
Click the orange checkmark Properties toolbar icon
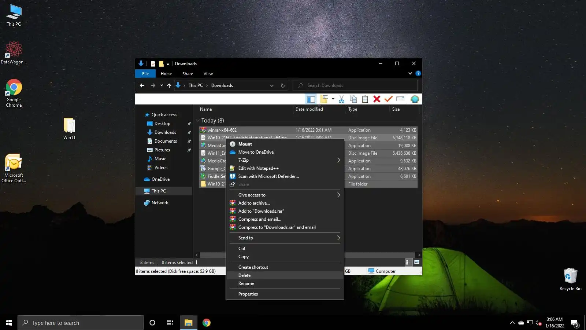[x=389, y=99]
